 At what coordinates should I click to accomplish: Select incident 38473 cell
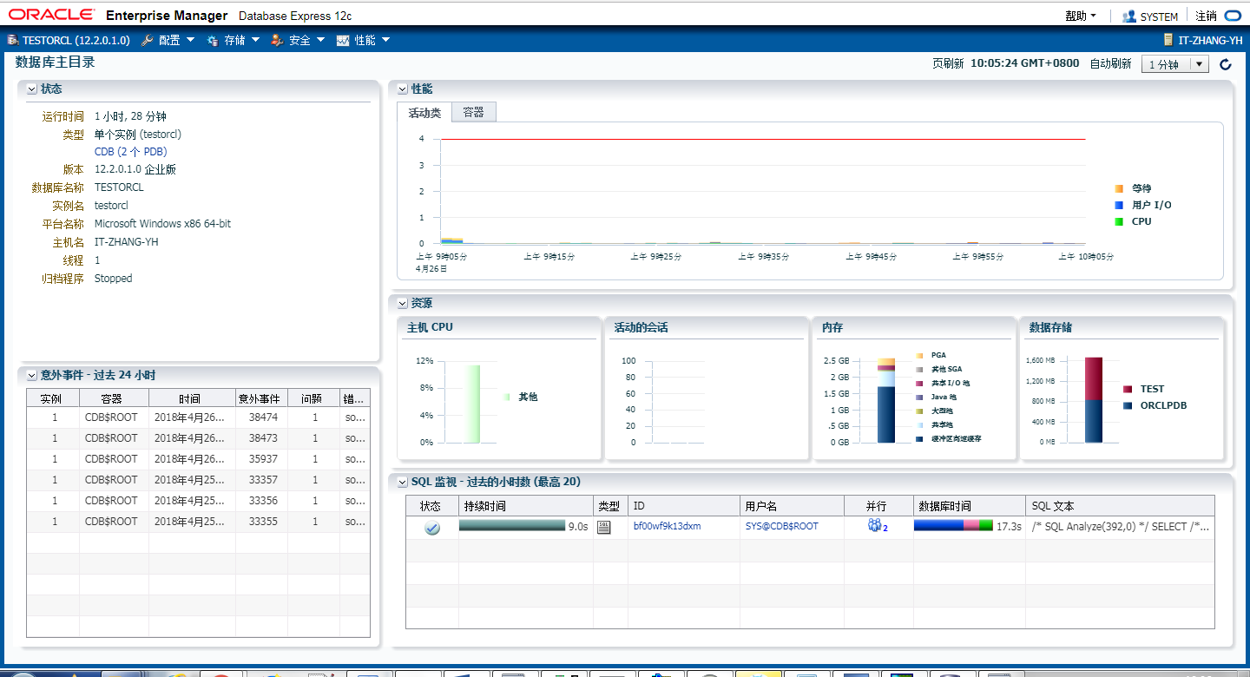[x=262, y=438]
